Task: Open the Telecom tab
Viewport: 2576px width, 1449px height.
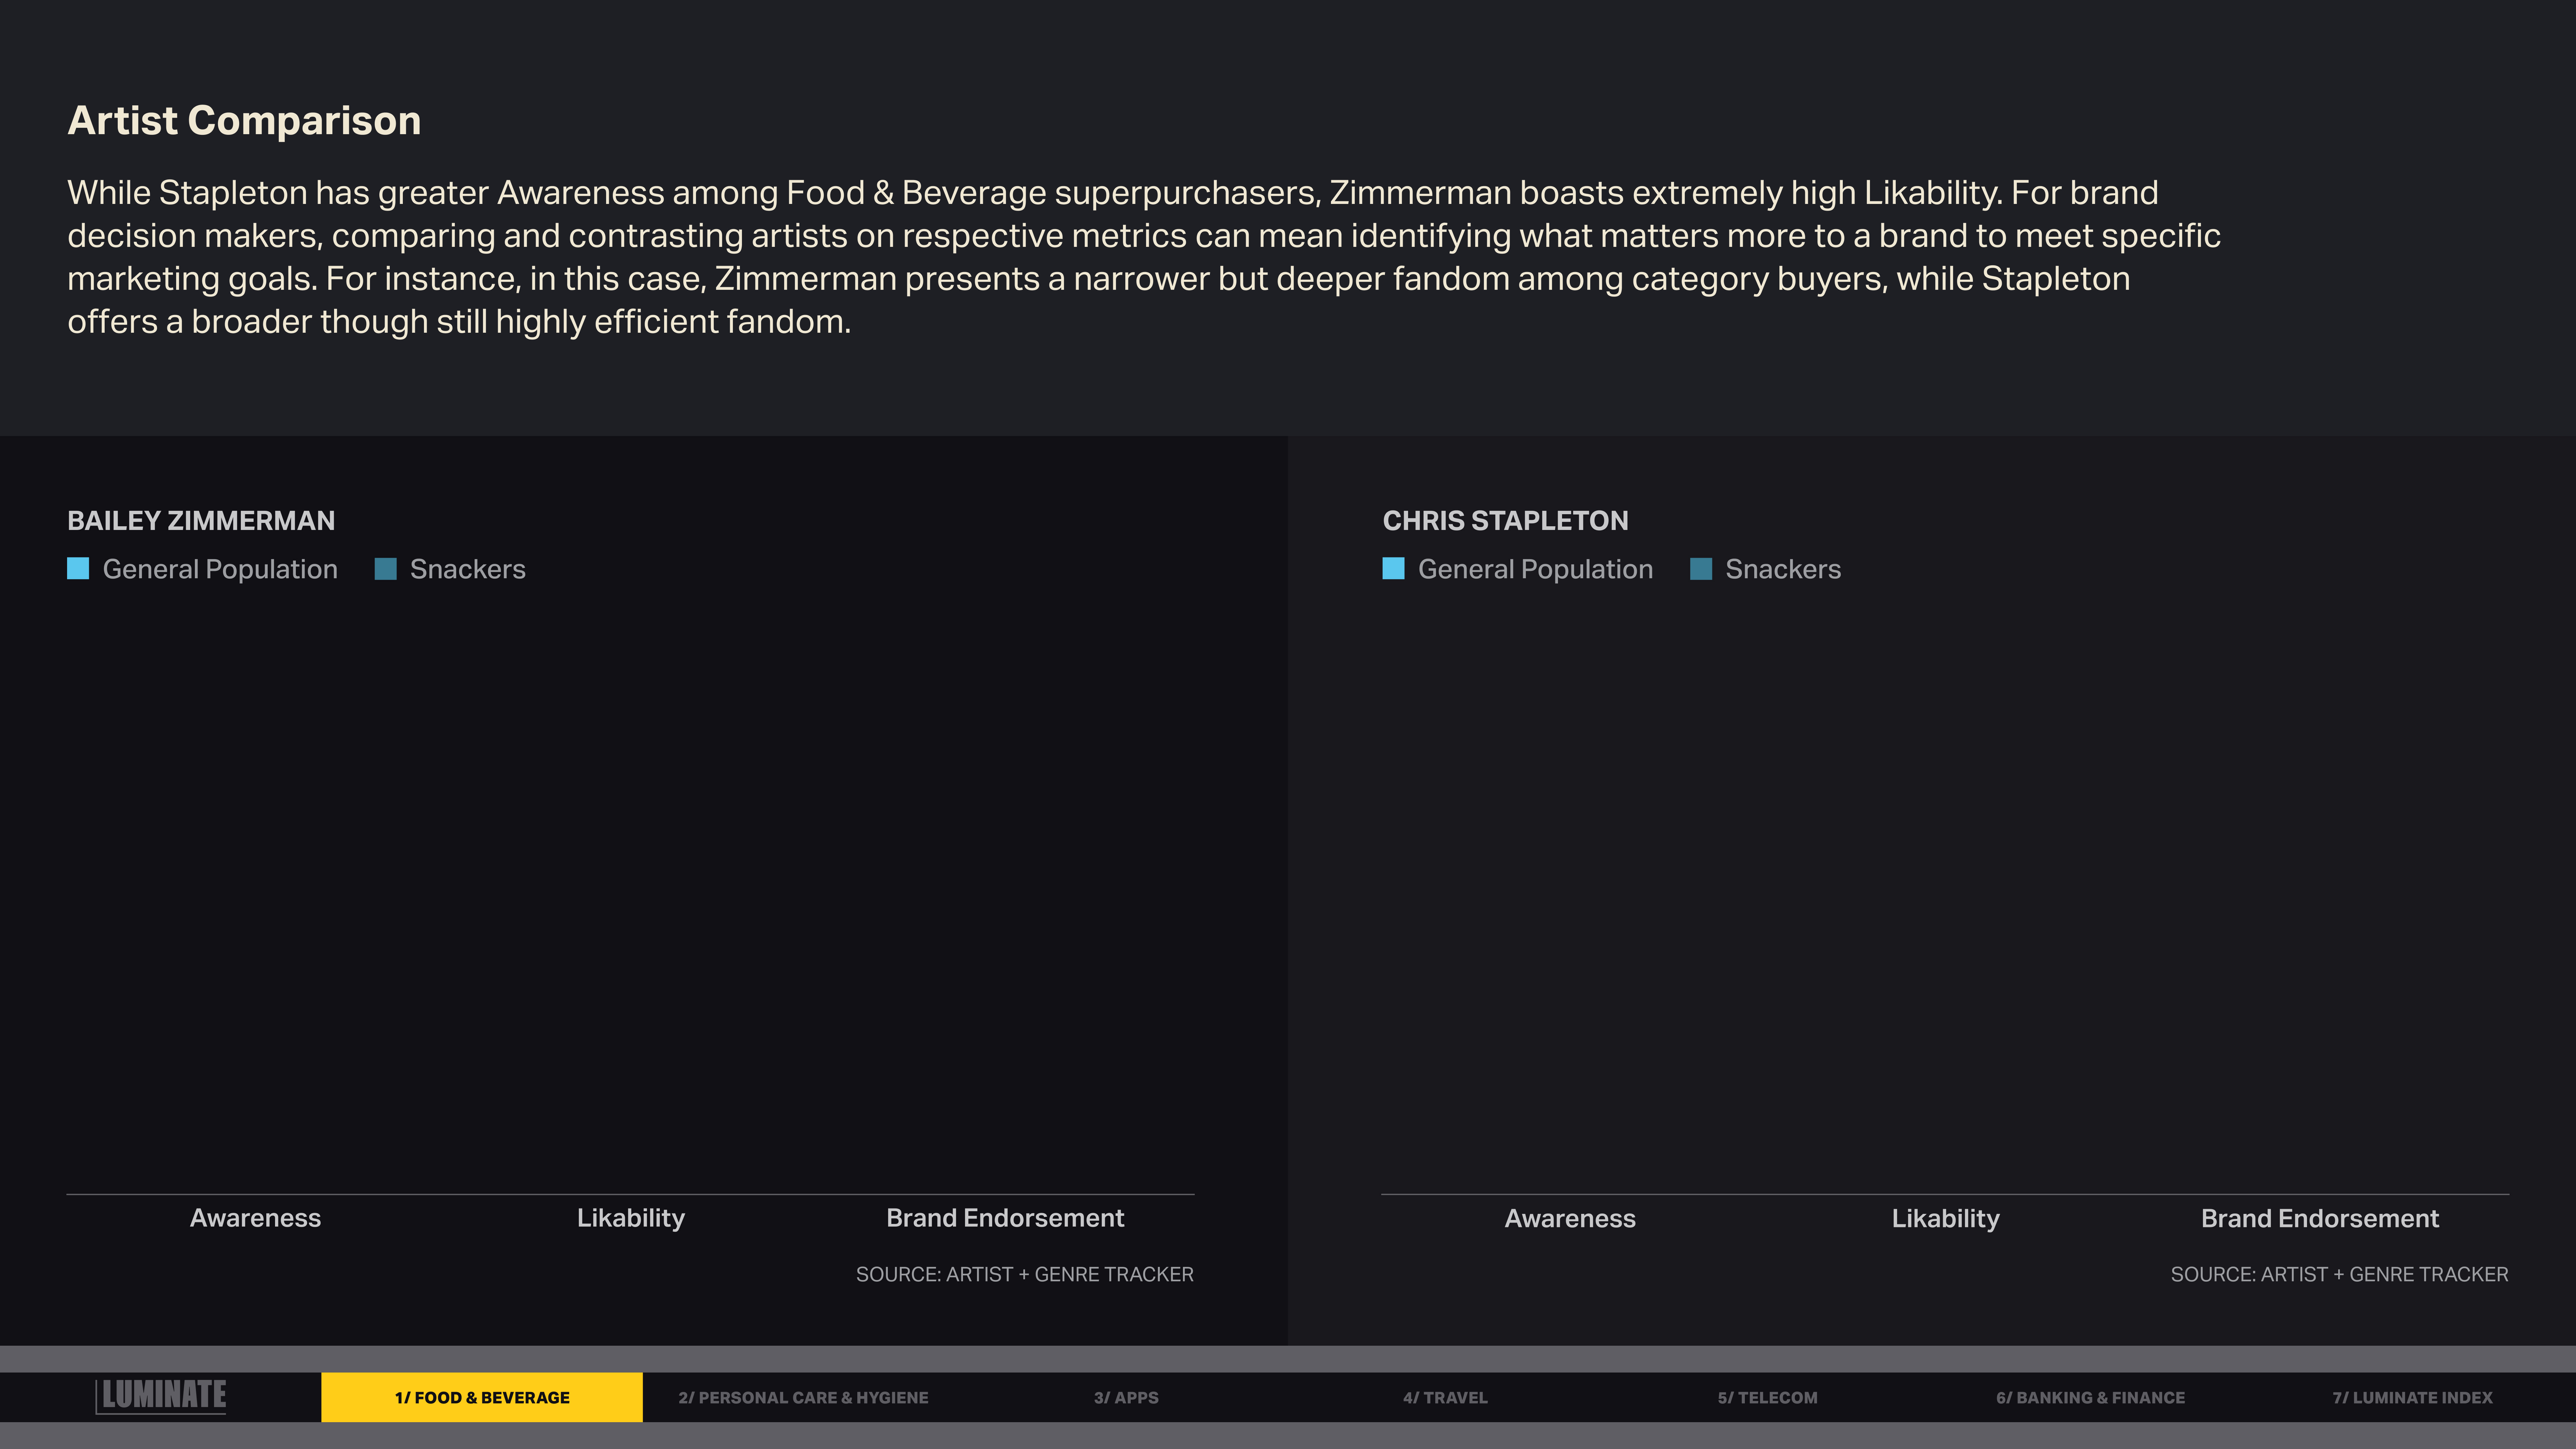Action: click(x=1767, y=1397)
